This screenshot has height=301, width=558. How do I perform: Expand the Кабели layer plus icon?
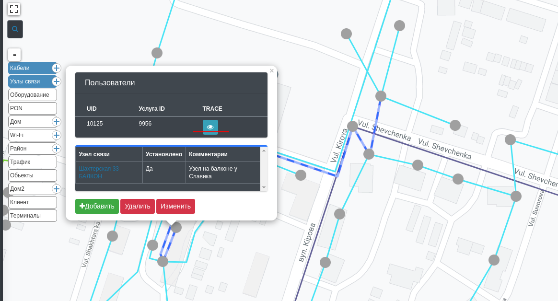(56, 68)
